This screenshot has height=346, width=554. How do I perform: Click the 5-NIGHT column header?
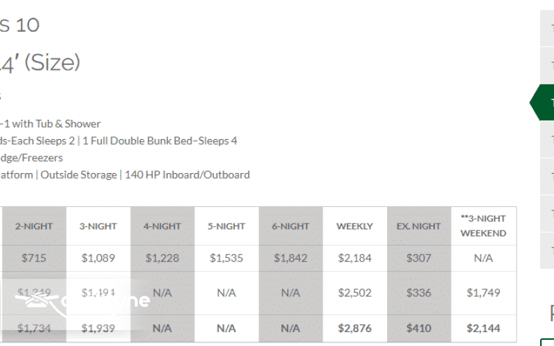pos(226,226)
